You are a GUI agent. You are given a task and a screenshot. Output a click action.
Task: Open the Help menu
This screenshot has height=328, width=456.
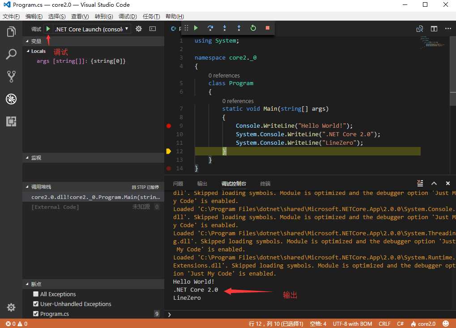175,16
